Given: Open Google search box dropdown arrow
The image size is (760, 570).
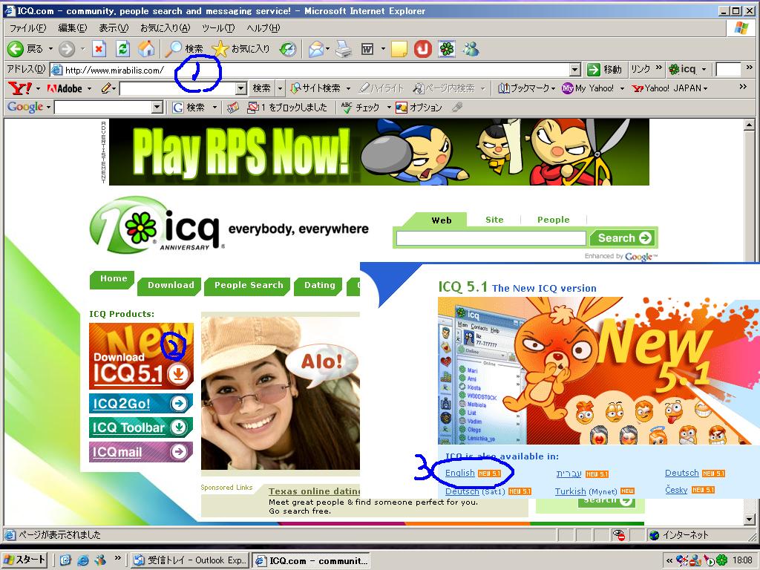Looking at the screenshot, I should 157,107.
